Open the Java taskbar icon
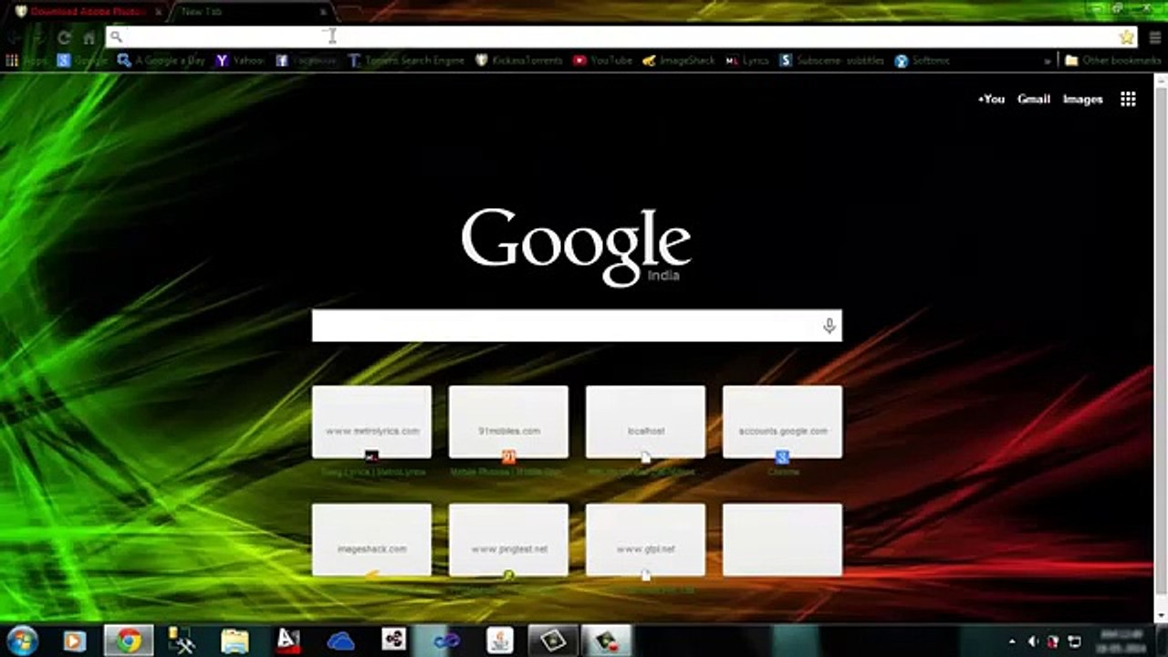This screenshot has width=1168, height=657. click(x=499, y=641)
